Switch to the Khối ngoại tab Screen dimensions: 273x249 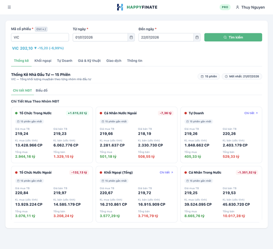click(x=43, y=61)
